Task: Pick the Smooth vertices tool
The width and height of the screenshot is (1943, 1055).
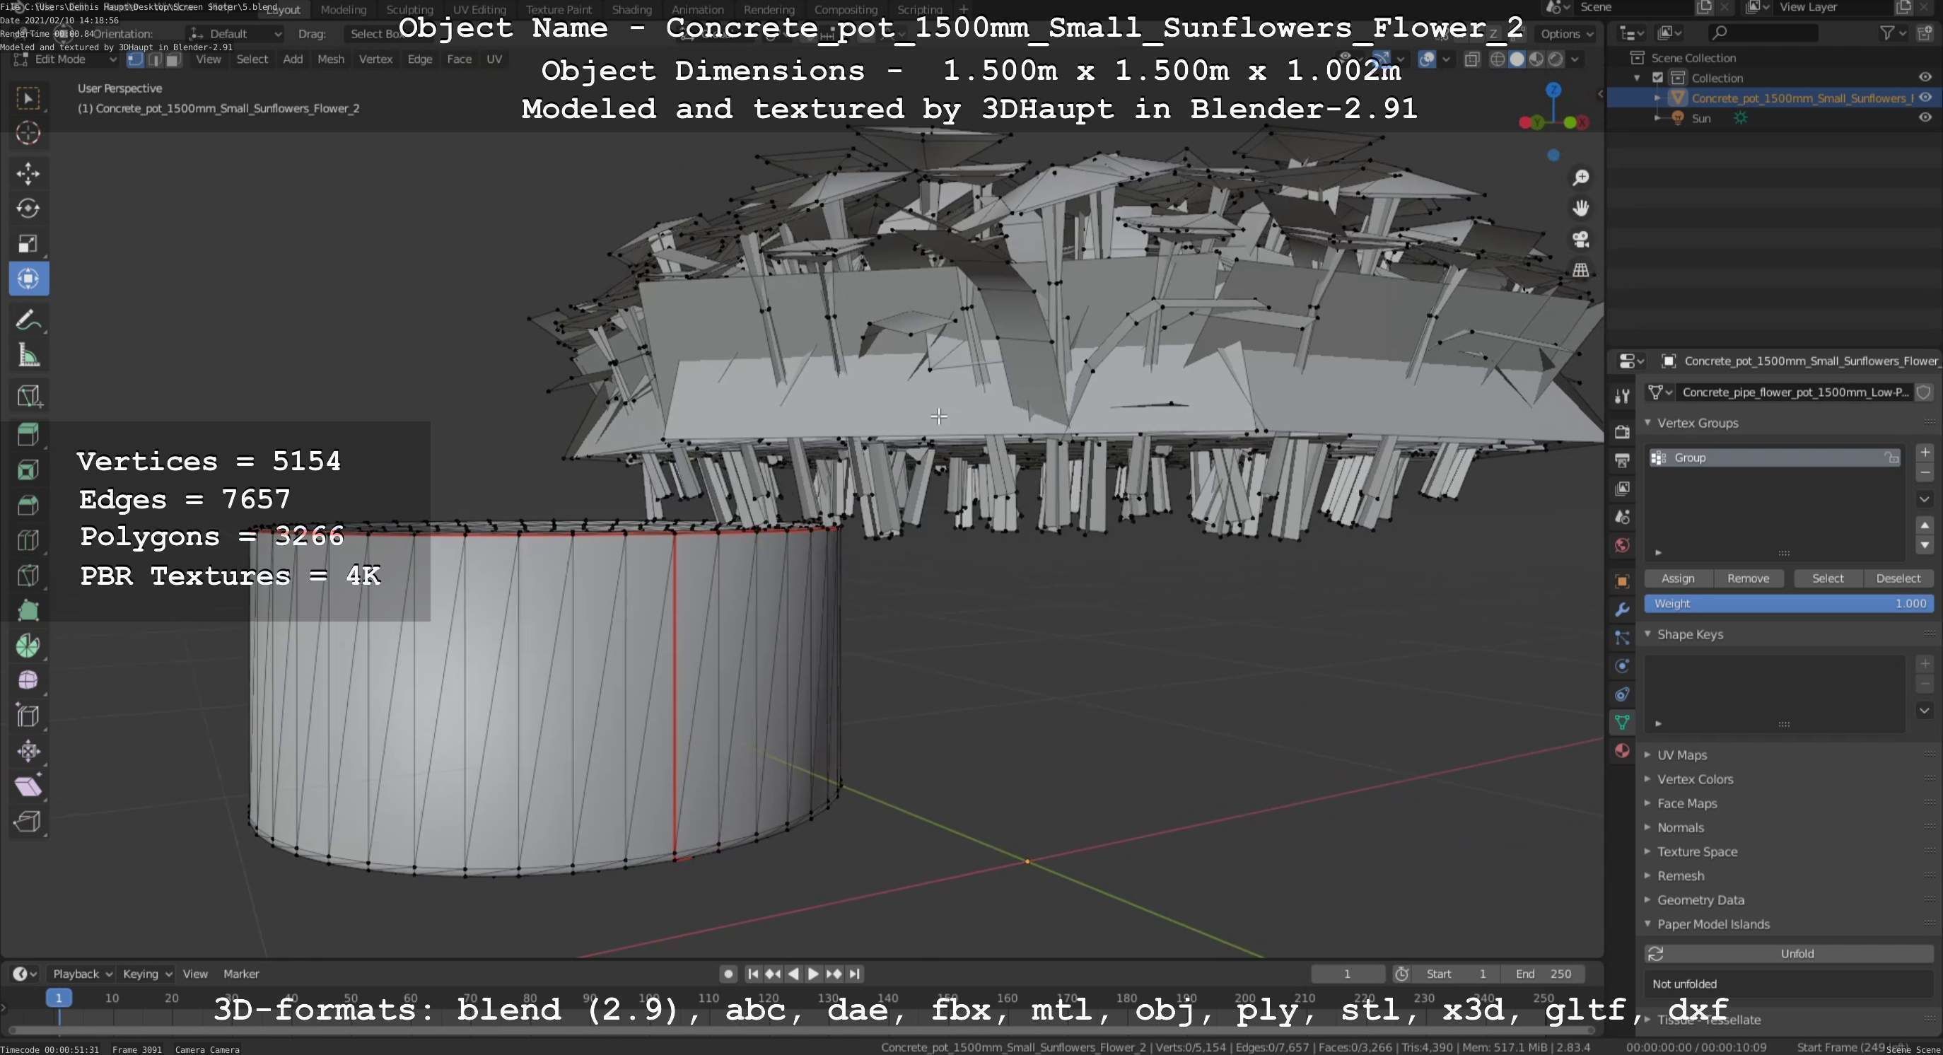Action: (28, 680)
